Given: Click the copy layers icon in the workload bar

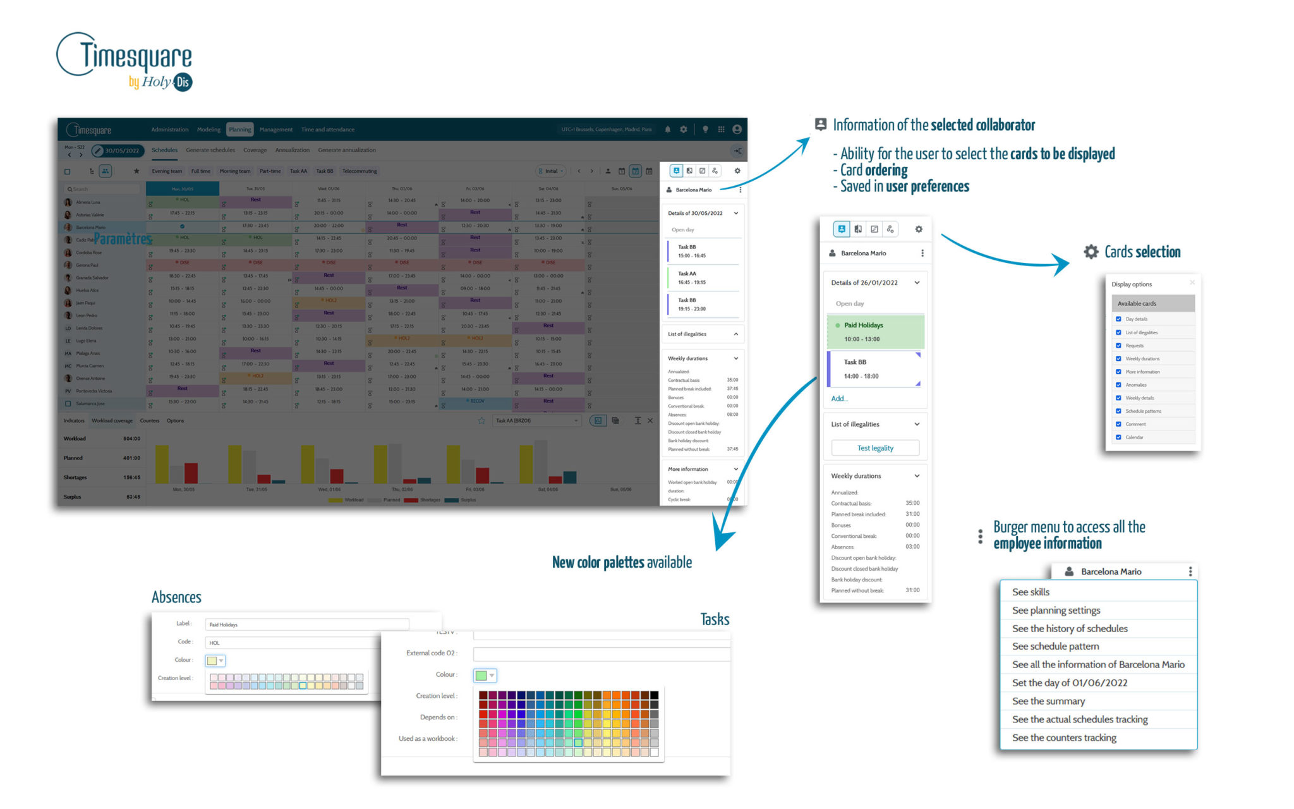Looking at the screenshot, I should 615,420.
